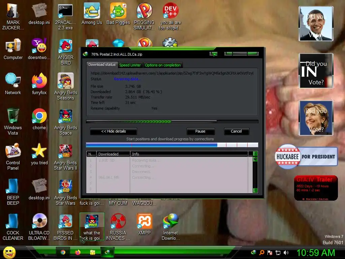
Task: Open the you tried star shortcut
Action: click(x=39, y=154)
